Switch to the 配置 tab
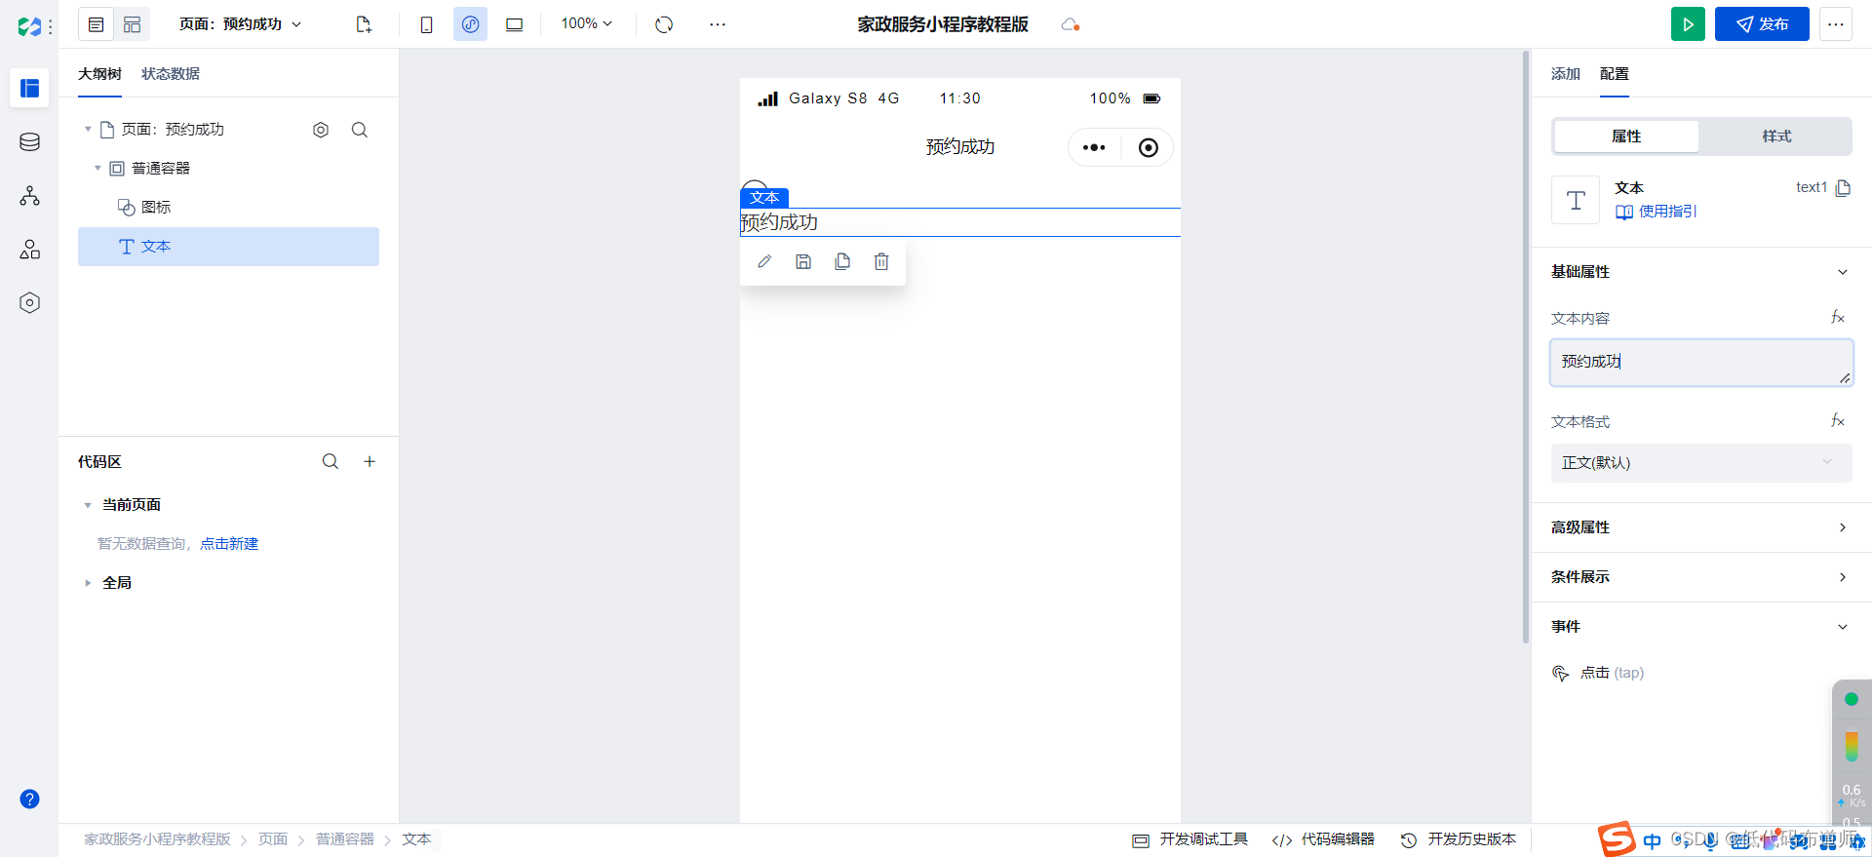This screenshot has height=857, width=1872. (x=1615, y=74)
